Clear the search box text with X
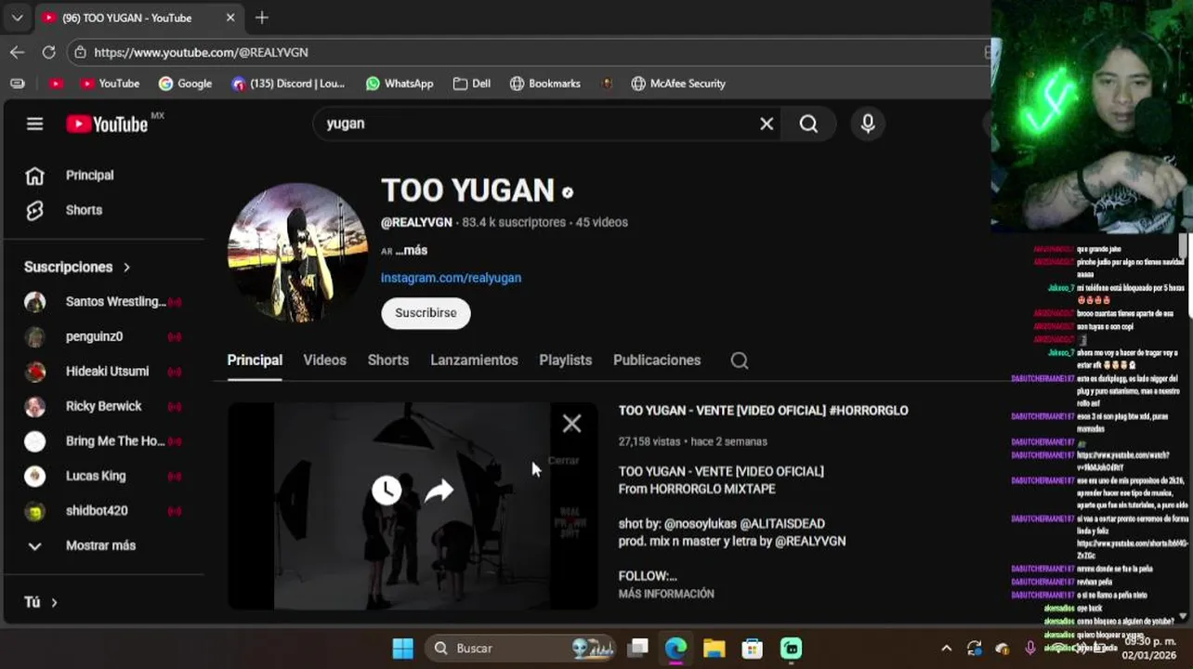 pos(767,124)
